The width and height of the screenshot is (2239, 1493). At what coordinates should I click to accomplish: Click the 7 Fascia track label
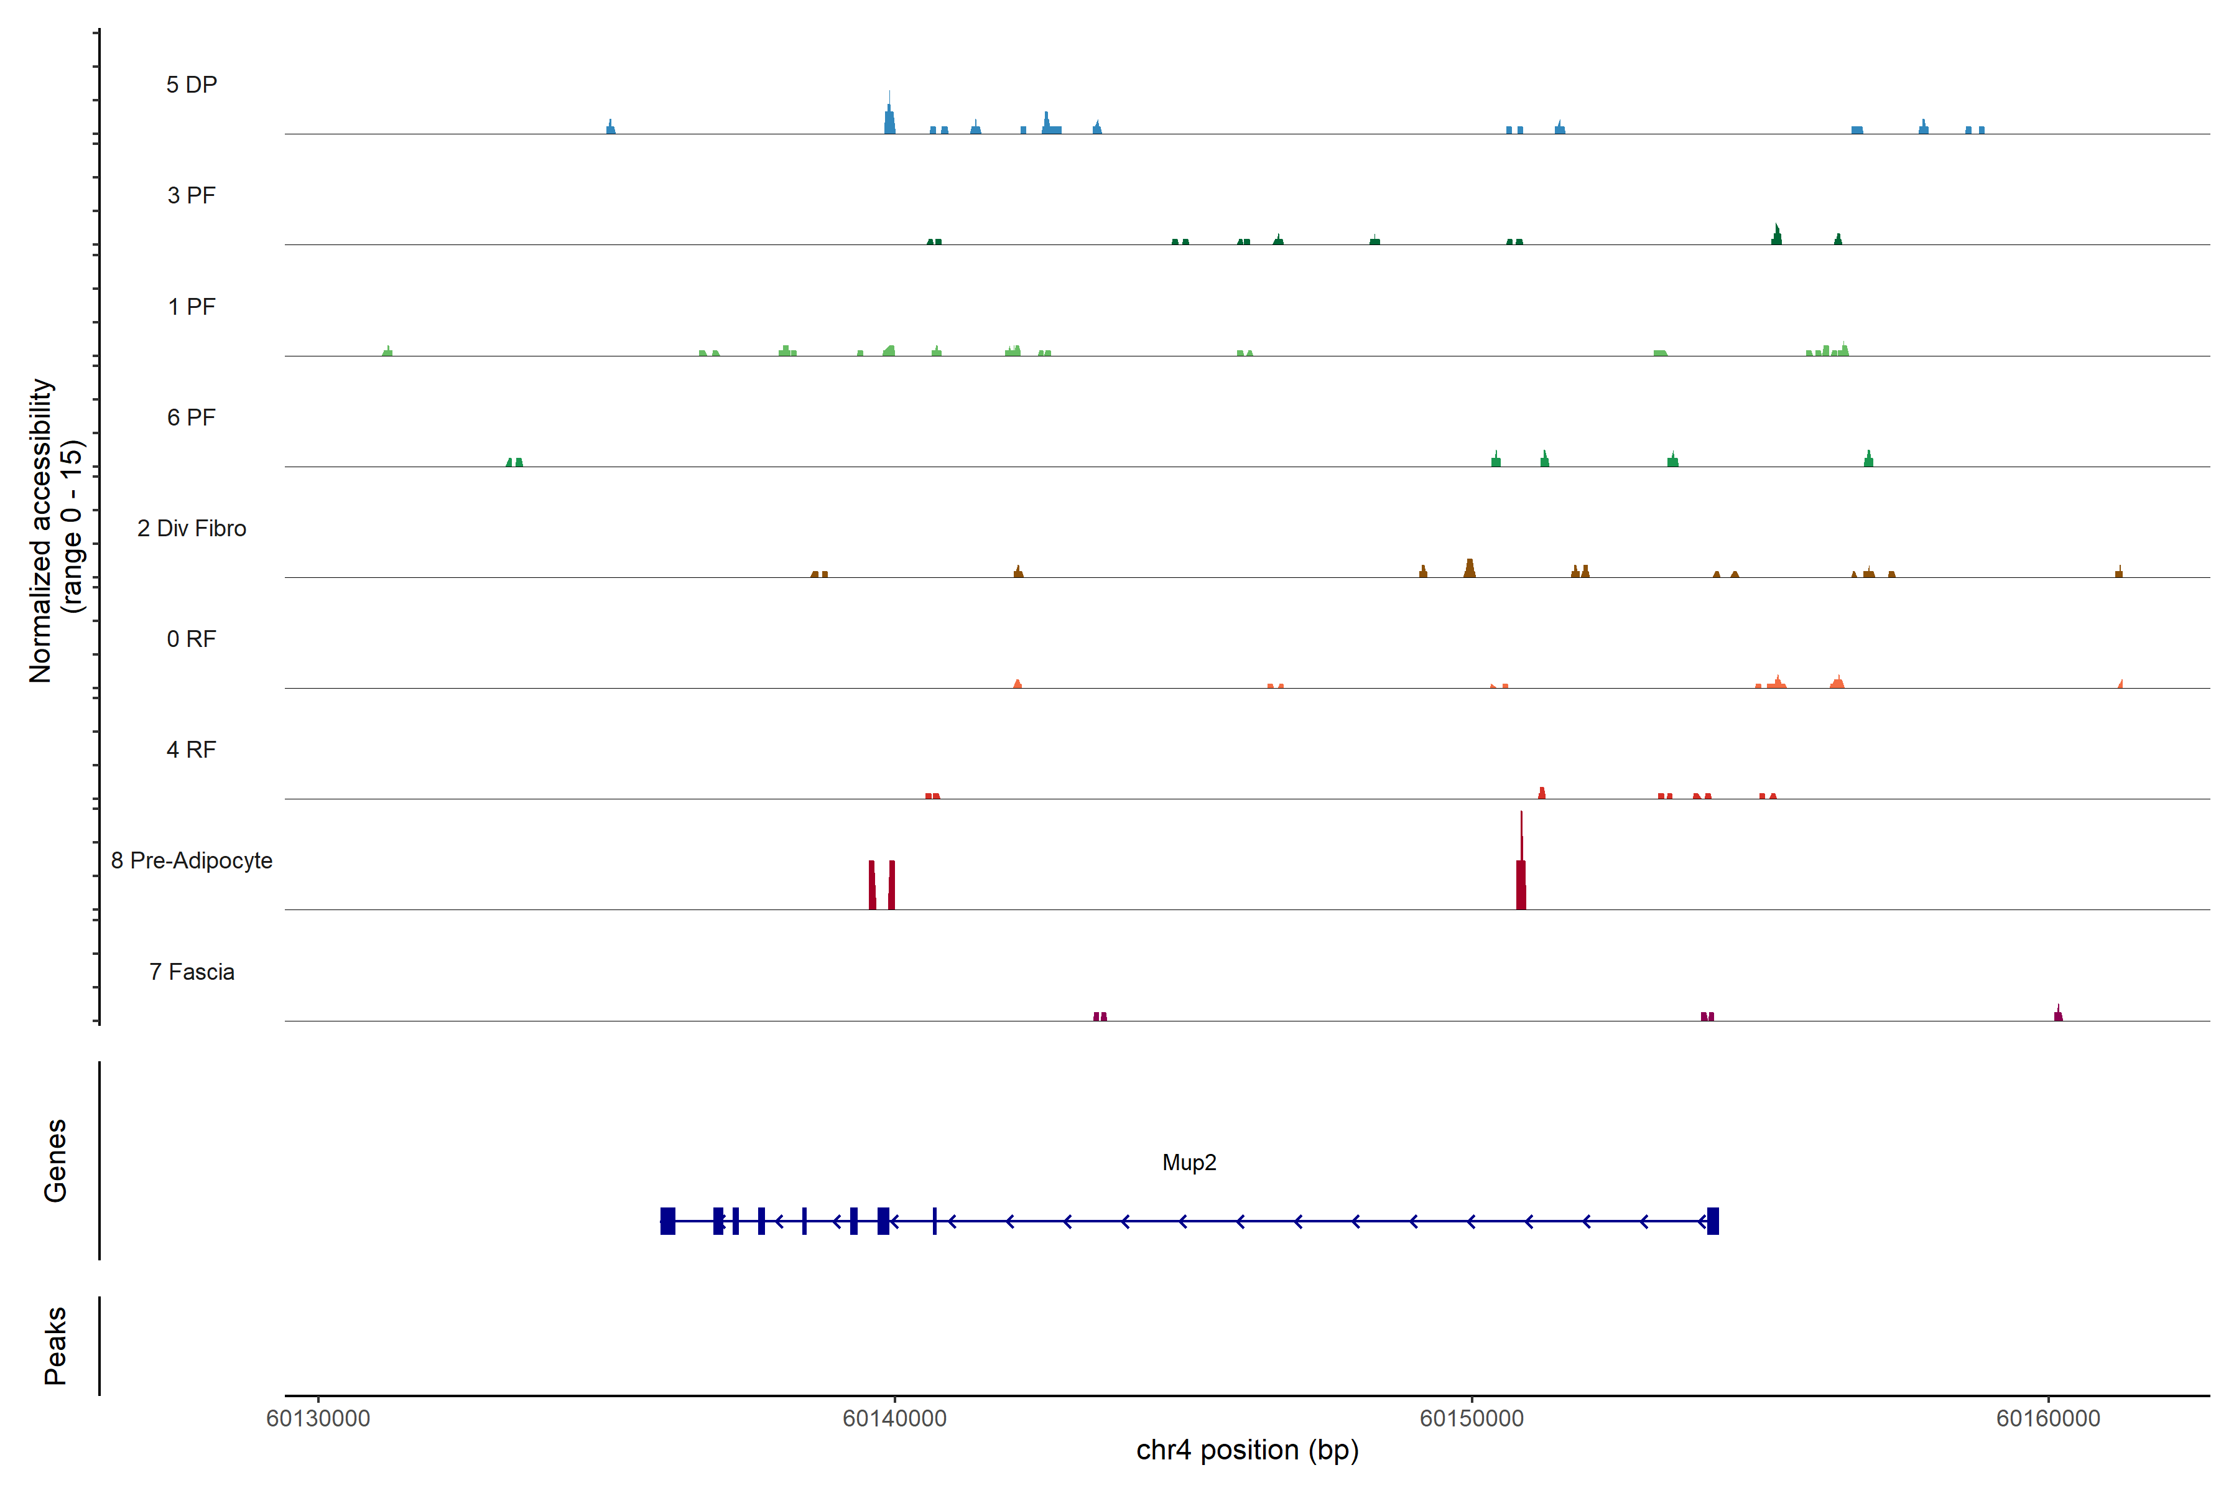[192, 971]
